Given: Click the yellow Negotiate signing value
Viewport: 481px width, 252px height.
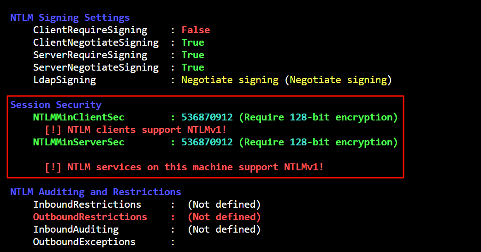Looking at the screenshot, I should [230, 80].
